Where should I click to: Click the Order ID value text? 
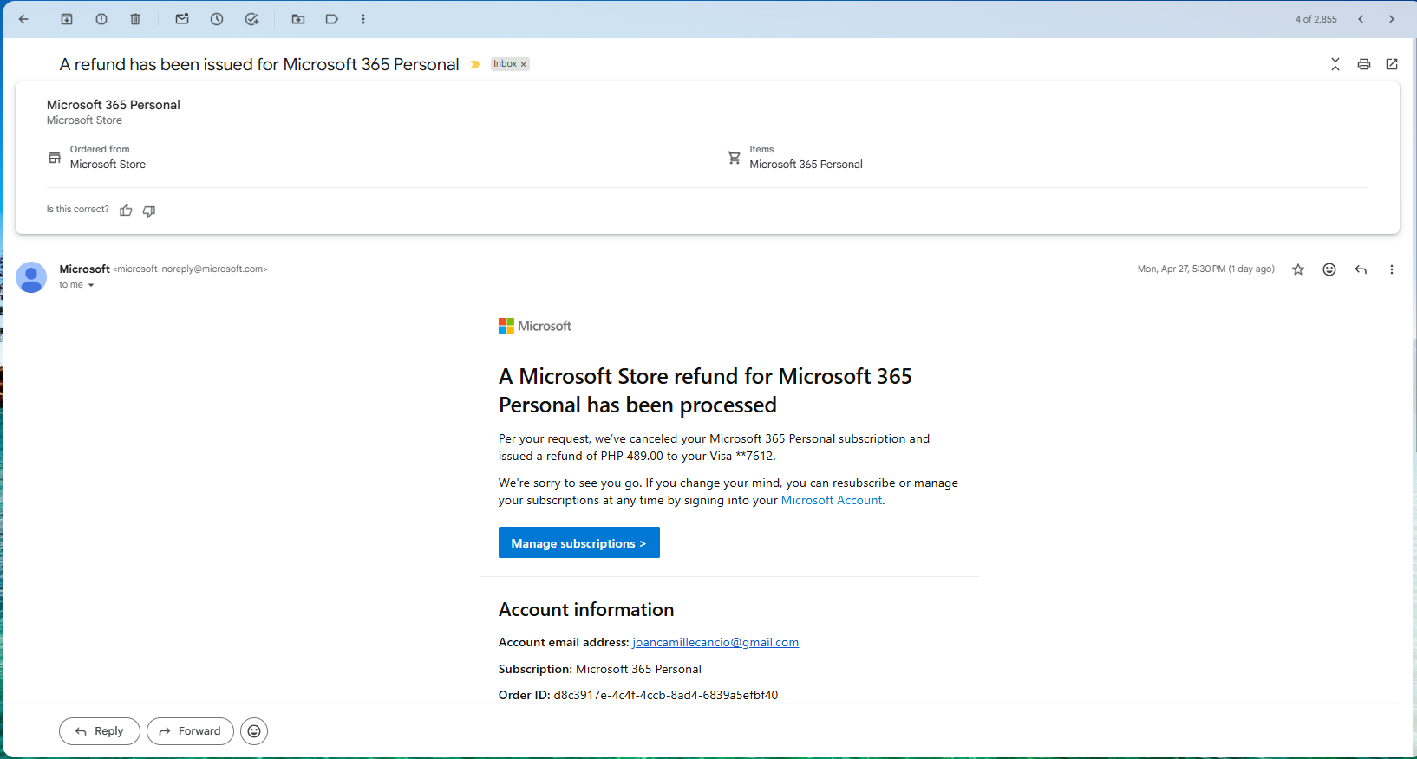[666, 695]
